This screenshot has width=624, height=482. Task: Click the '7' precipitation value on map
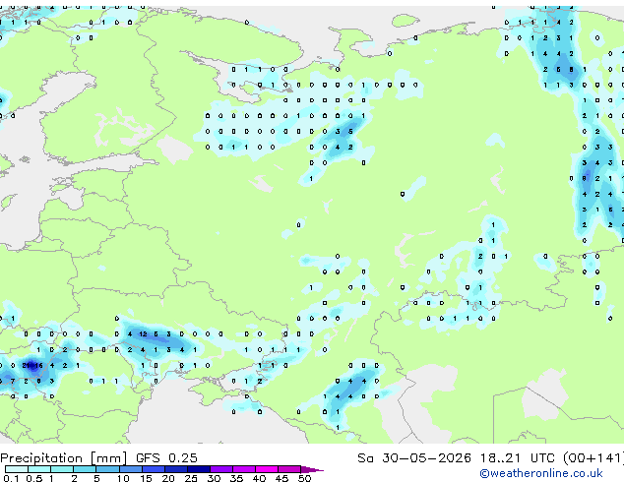(x=13, y=381)
